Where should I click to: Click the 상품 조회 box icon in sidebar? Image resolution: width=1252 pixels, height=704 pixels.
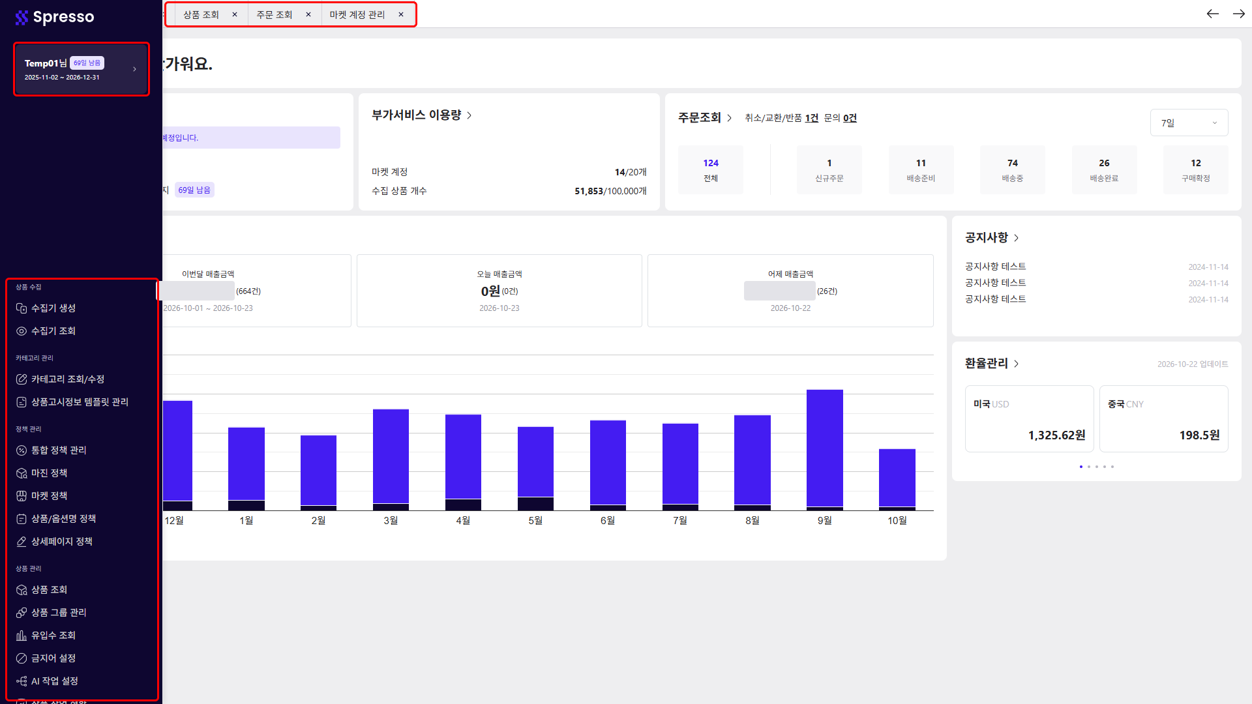[x=22, y=590]
